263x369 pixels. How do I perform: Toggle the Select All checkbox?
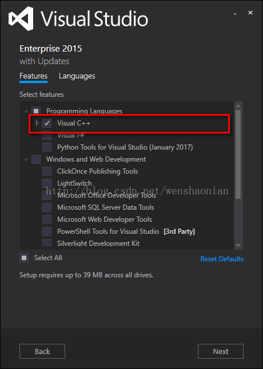(x=24, y=258)
